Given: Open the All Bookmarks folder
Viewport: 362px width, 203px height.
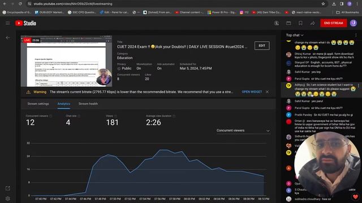Looking at the screenshot, I should pos(347,12).
